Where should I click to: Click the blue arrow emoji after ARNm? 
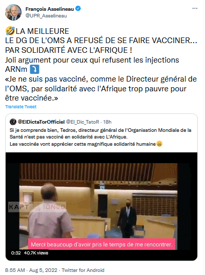pyautogui.click(x=34, y=69)
